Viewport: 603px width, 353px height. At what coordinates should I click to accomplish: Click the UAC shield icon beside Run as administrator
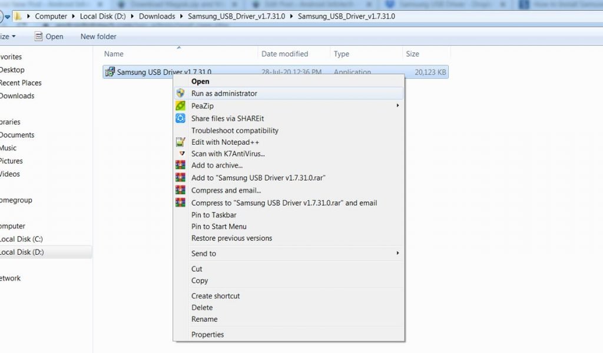point(180,94)
